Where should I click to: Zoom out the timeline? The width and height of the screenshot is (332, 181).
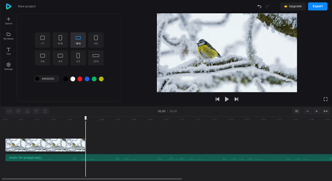pos(308,111)
